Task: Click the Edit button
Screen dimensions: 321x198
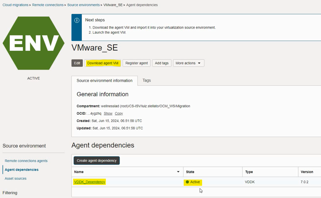Action: [77, 63]
